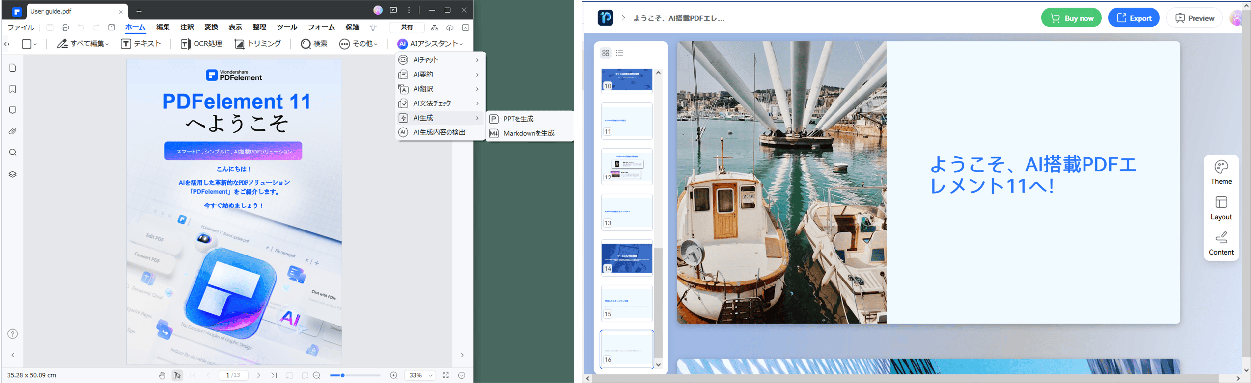Select the hand pan tool
1251x383 pixels.
pyautogui.click(x=162, y=375)
